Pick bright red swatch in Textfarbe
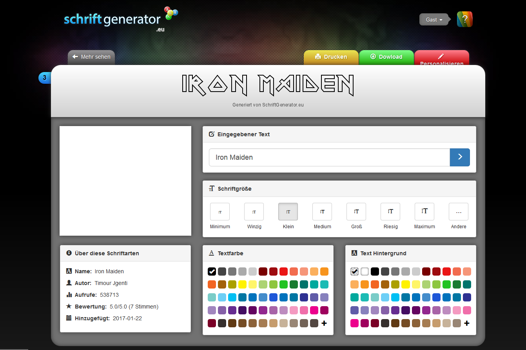Screen dimensions: 526x350 click(x=283, y=271)
